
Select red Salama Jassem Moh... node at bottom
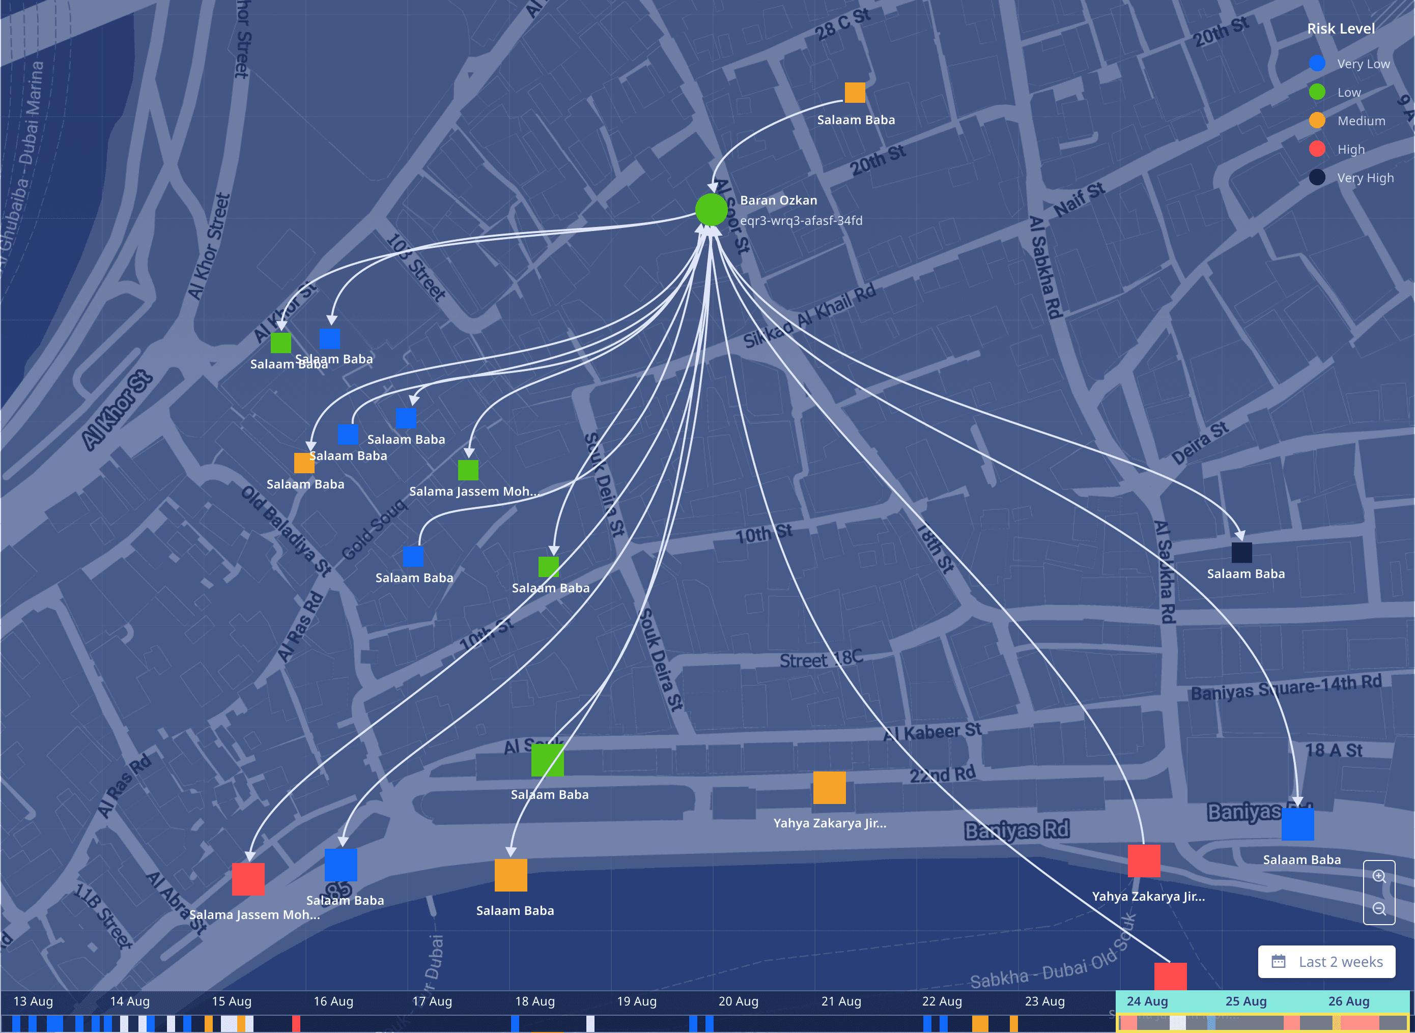pyautogui.click(x=248, y=879)
